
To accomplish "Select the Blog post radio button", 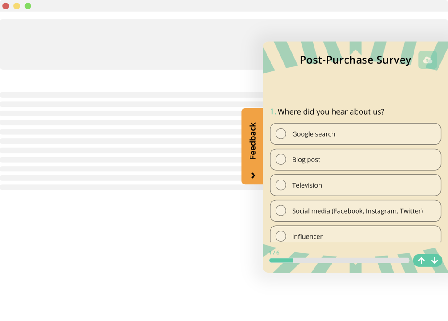I will (280, 159).
